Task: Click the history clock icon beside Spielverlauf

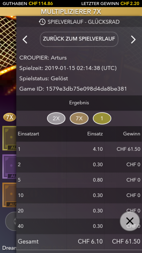Action: [42, 22]
